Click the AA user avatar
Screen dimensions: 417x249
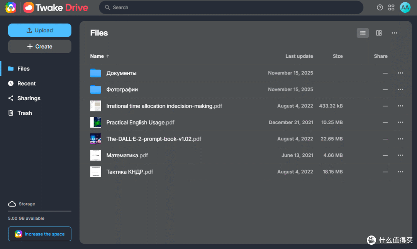405,7
